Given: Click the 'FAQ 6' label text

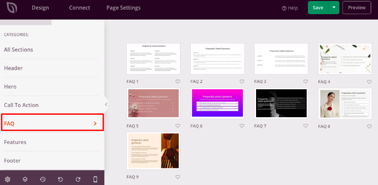Looking at the screenshot, I should [197, 126].
